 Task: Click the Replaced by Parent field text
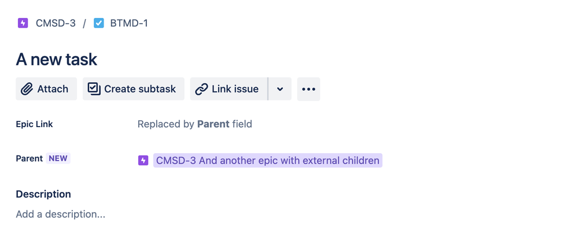pos(194,124)
